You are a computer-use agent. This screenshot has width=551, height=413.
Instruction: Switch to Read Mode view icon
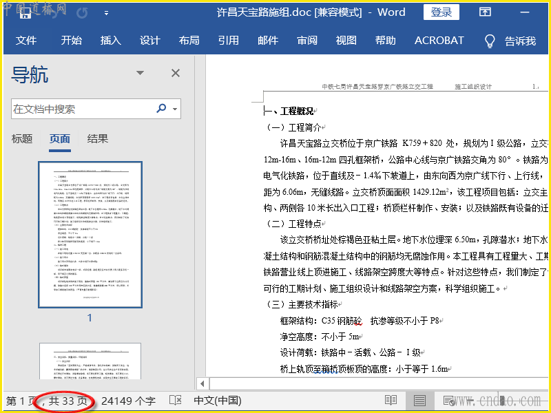coord(391,400)
